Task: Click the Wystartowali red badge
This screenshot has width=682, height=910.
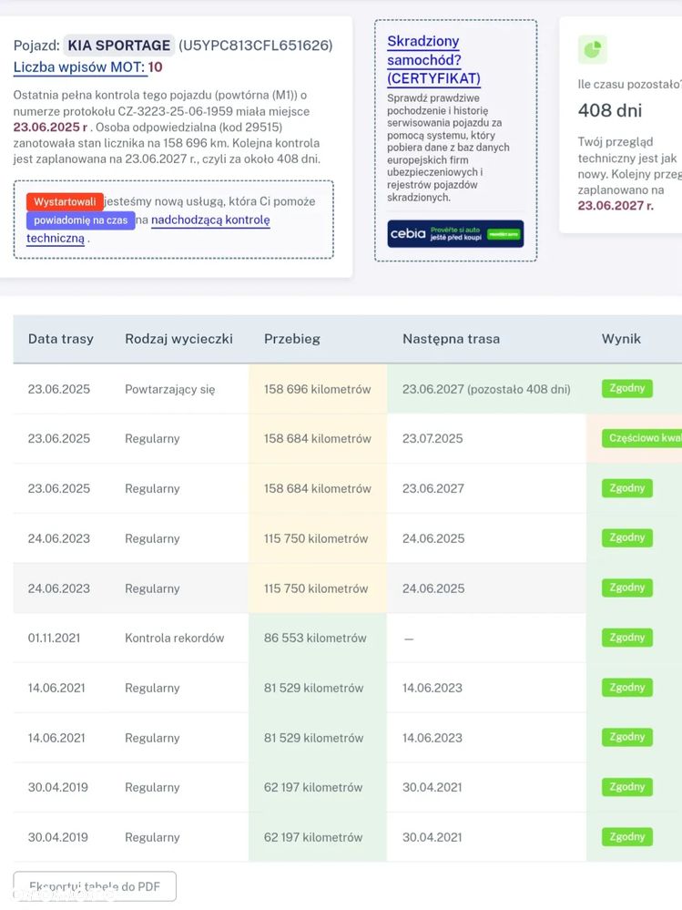Action: click(65, 201)
